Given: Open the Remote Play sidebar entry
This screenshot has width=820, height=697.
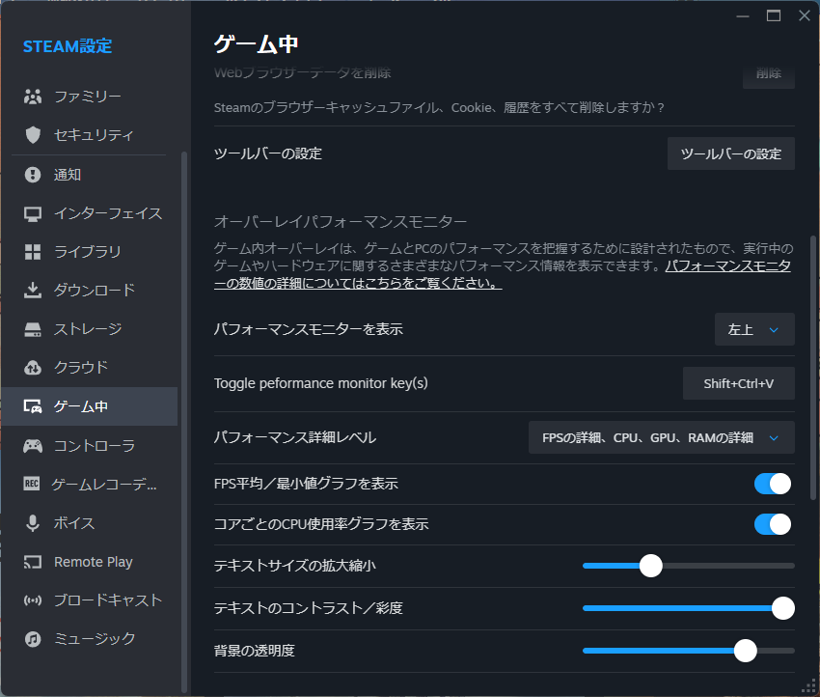Looking at the screenshot, I should (90, 562).
